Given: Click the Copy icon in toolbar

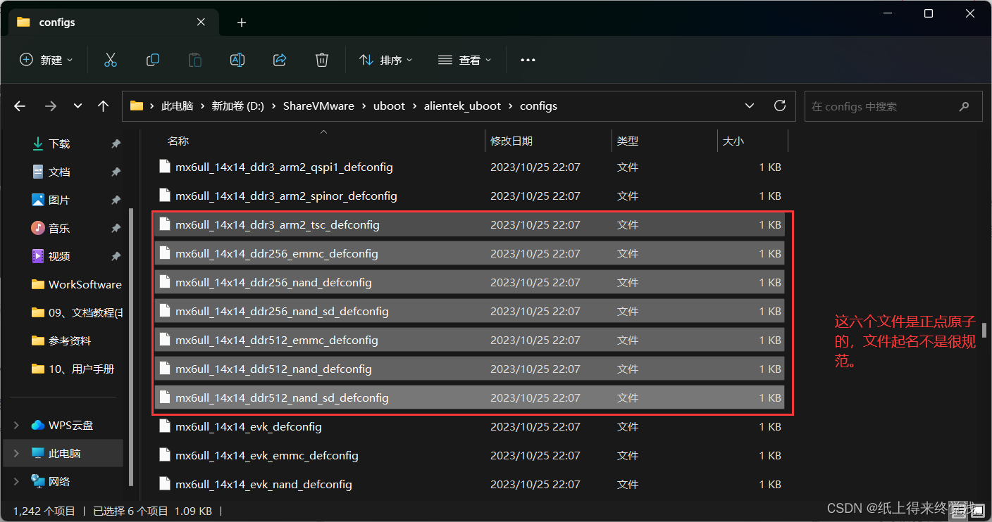Looking at the screenshot, I should 153,61.
